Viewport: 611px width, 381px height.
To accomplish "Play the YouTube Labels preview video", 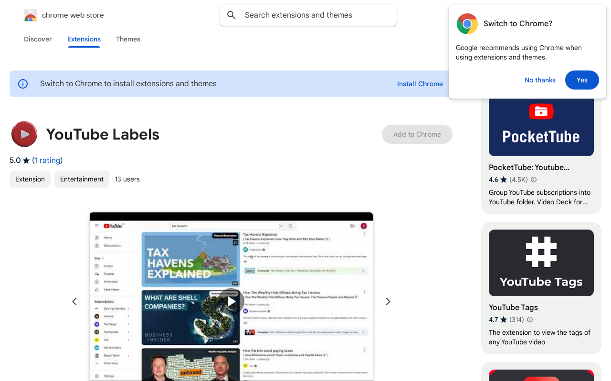I will pyautogui.click(x=231, y=301).
